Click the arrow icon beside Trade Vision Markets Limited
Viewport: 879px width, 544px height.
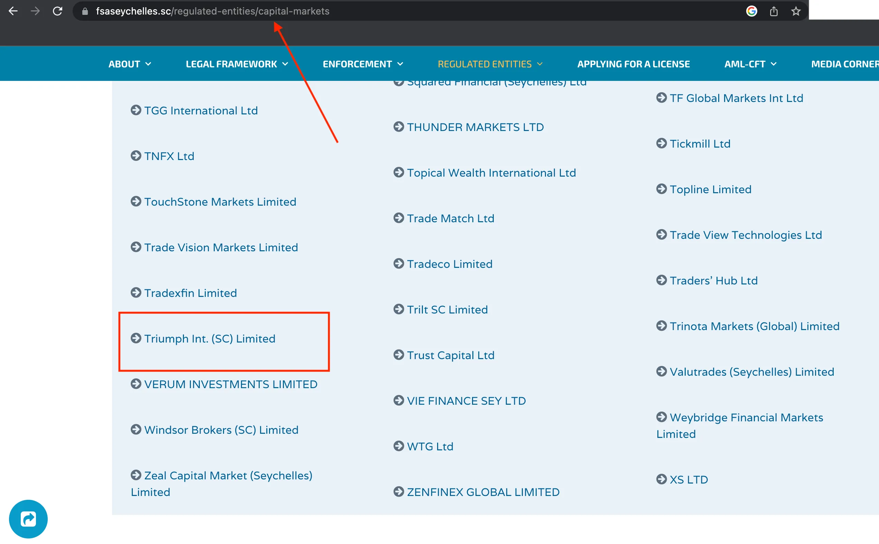[x=136, y=247]
